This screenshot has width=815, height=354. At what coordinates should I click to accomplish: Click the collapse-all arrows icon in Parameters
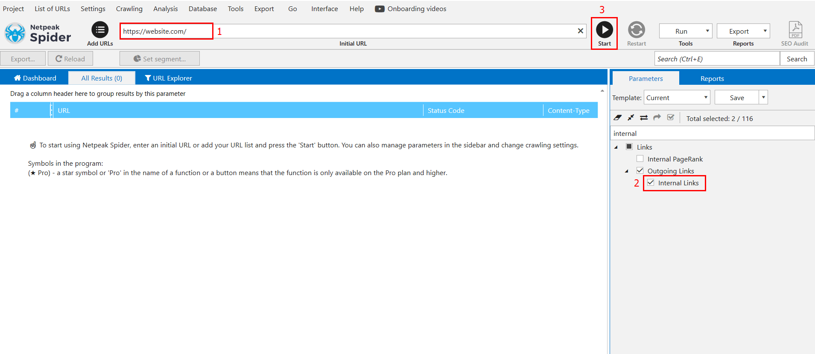click(x=631, y=118)
